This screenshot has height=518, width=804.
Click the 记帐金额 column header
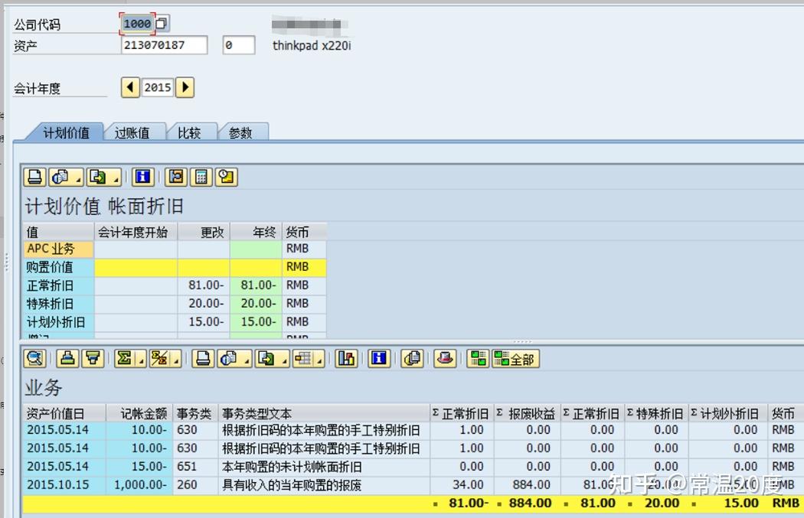139,413
